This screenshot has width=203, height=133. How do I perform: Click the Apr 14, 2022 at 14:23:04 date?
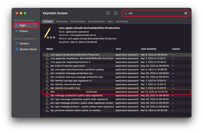(x=154, y=92)
